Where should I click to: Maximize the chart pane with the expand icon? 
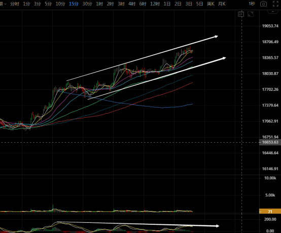click(251, 14)
